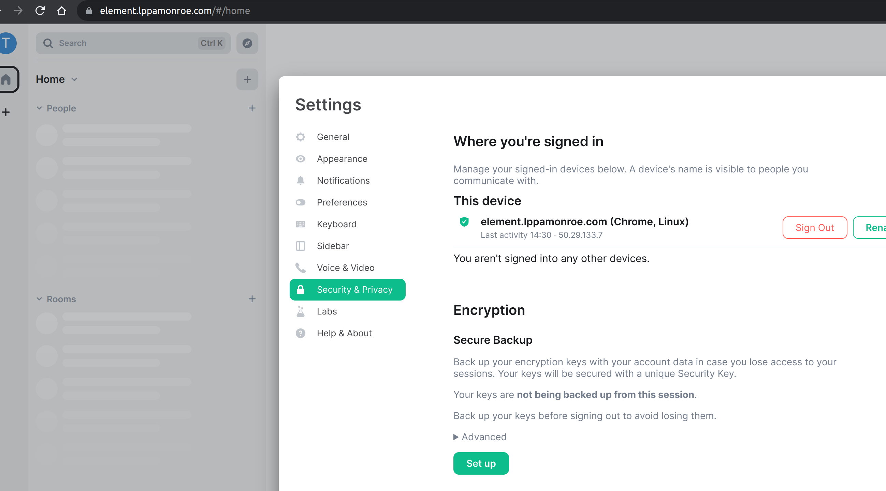This screenshot has width=886, height=491.
Task: Select the Sidebar settings tab
Action: point(347,246)
